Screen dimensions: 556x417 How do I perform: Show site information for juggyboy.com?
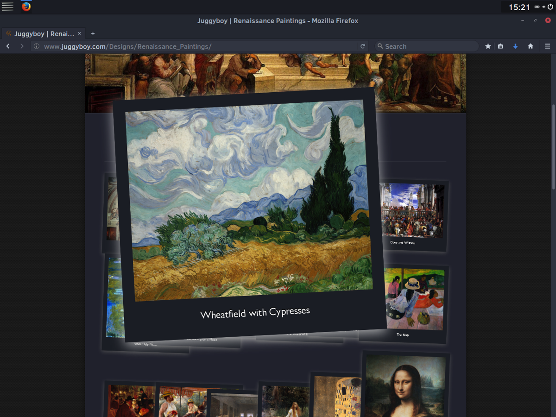point(37,46)
